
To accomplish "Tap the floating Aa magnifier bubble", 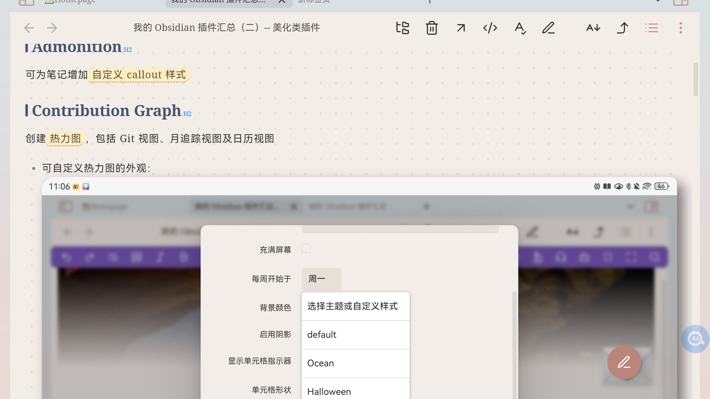I will (695, 338).
